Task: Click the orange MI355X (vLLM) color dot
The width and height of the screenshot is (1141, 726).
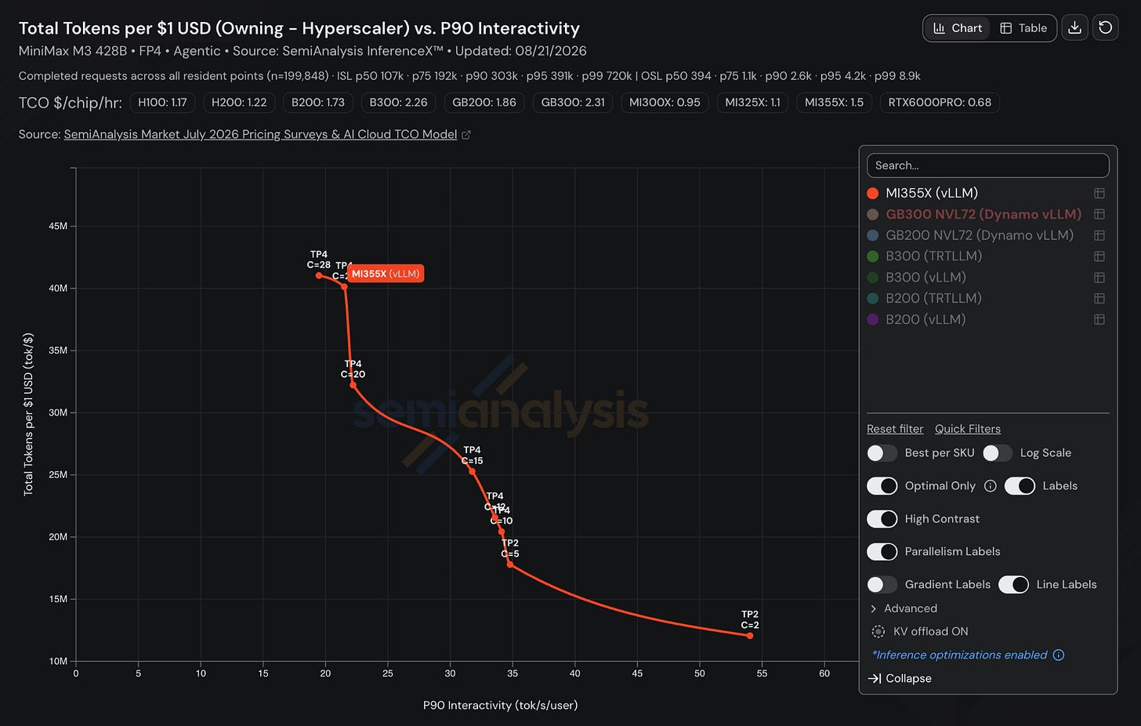Action: tap(873, 193)
